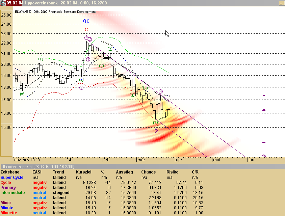Click Minor Kursziel value 15.10
This screenshot has height=216, width=285.
pos(90,203)
